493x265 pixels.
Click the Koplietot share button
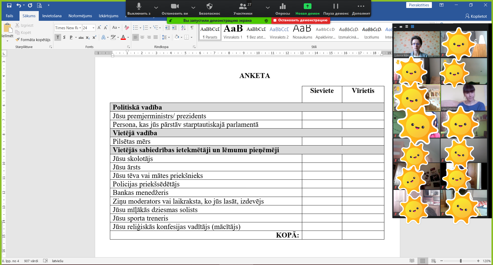pos(476,16)
